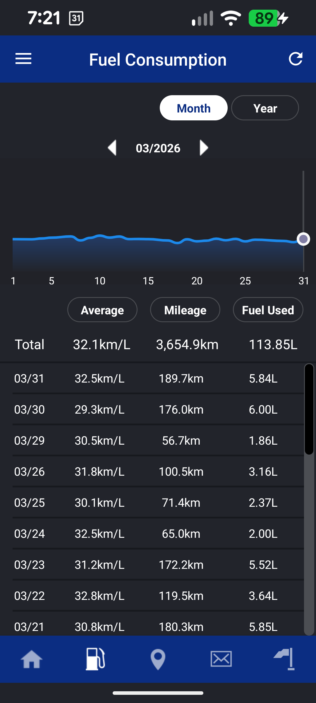Tap the battery indicator showing 89
The image size is (316, 703).
[x=269, y=18]
